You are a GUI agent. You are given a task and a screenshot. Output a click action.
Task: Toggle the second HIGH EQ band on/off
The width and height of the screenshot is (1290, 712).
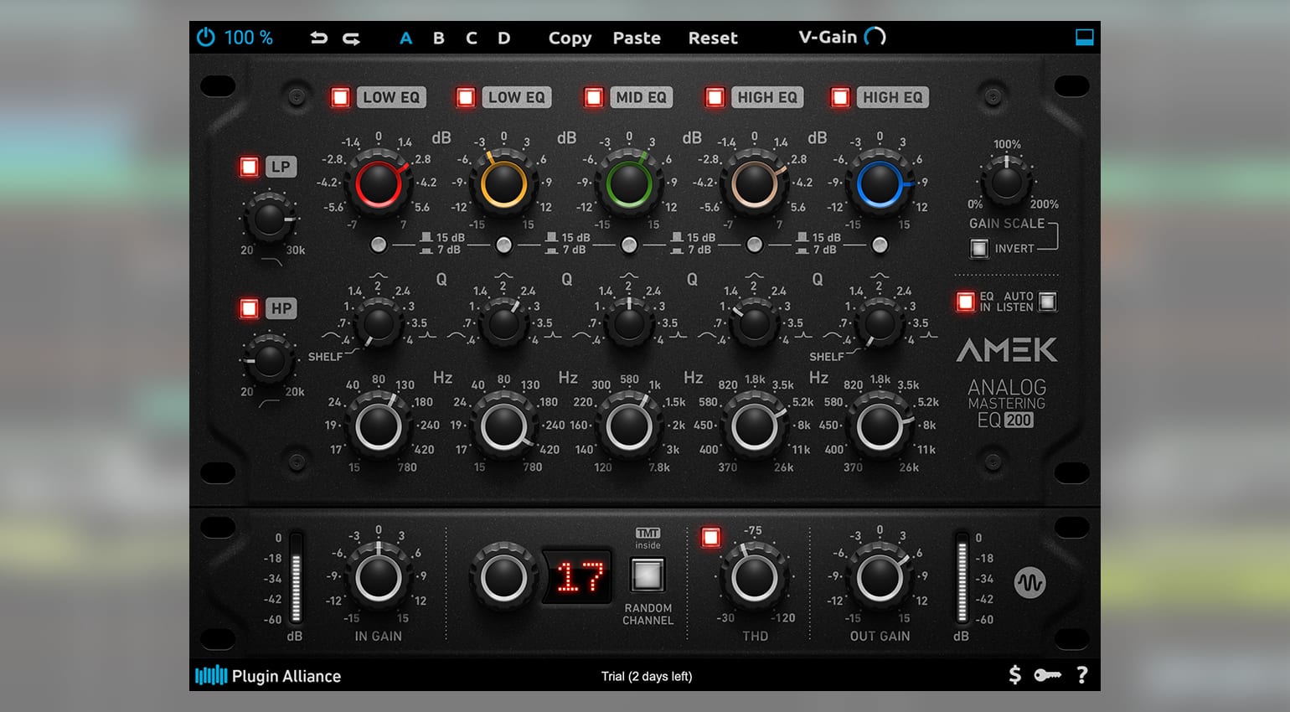[x=840, y=97]
